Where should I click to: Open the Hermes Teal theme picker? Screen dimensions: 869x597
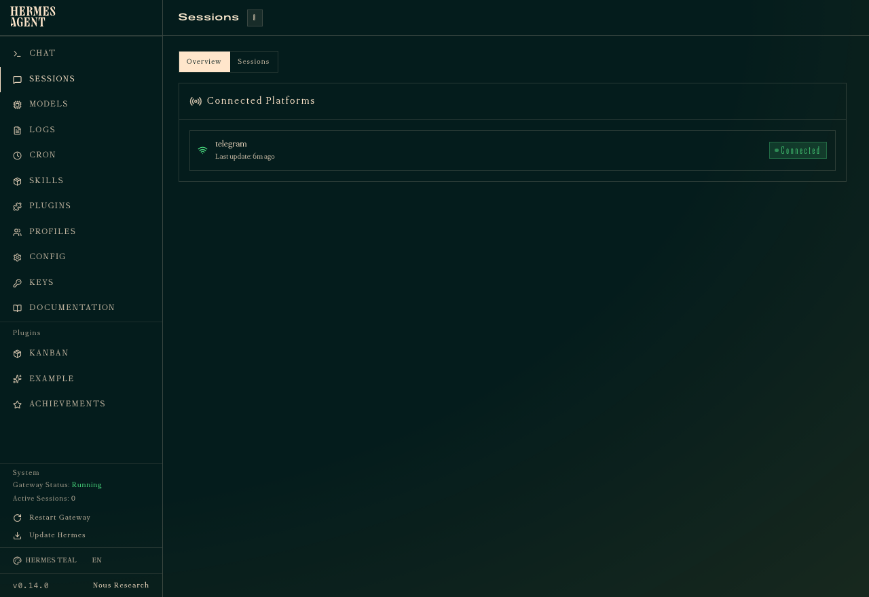[45, 560]
